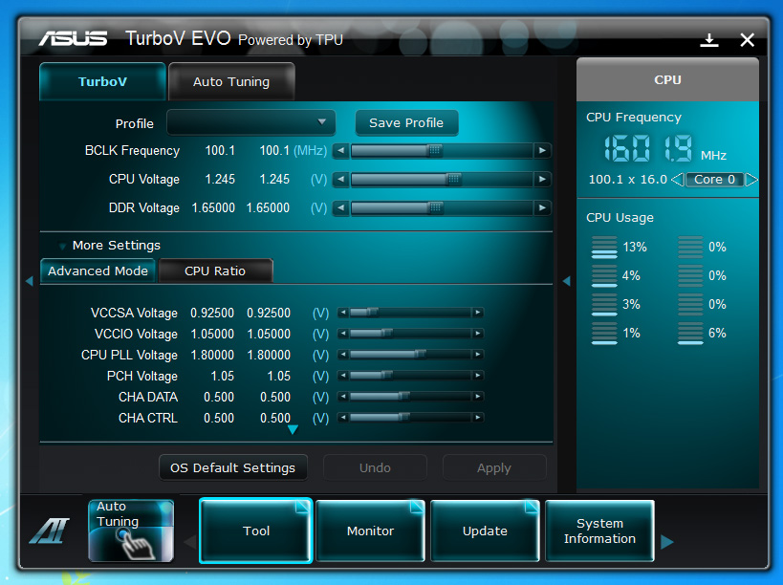Select previous core with left arrow
This screenshot has height=585, width=783.
coord(678,180)
